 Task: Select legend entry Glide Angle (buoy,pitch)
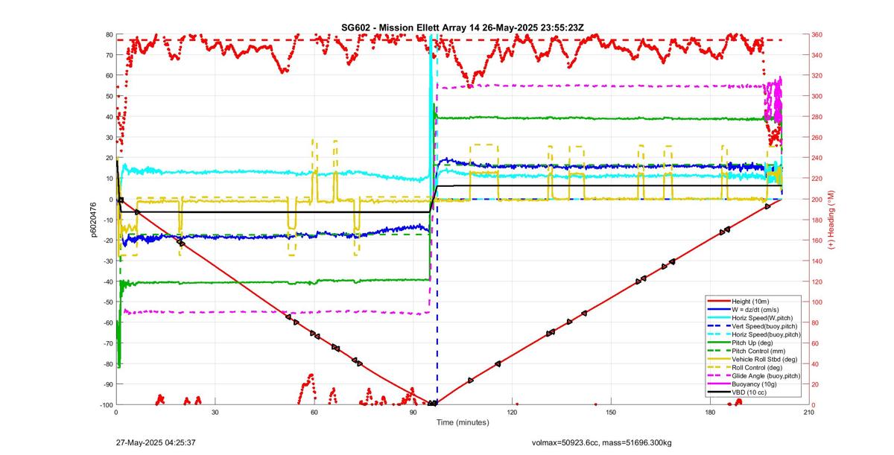coord(767,376)
